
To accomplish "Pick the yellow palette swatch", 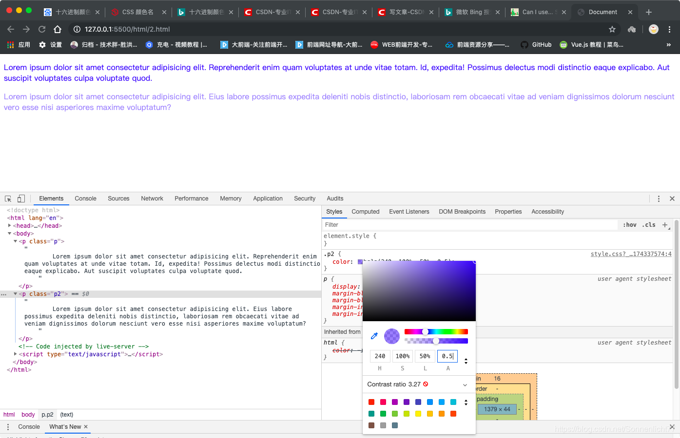I will click(x=418, y=414).
